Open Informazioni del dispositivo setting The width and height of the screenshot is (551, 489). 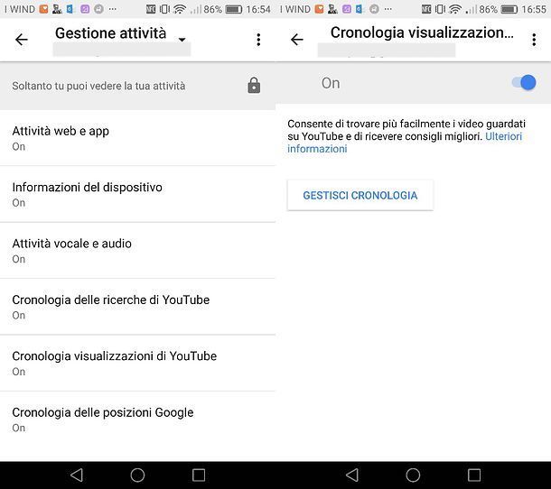137,194
